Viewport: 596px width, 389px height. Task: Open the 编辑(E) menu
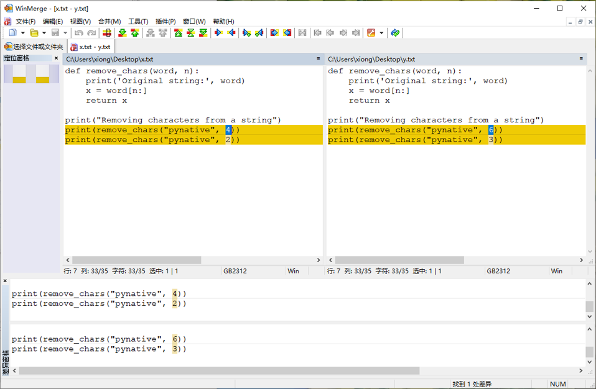(x=53, y=22)
